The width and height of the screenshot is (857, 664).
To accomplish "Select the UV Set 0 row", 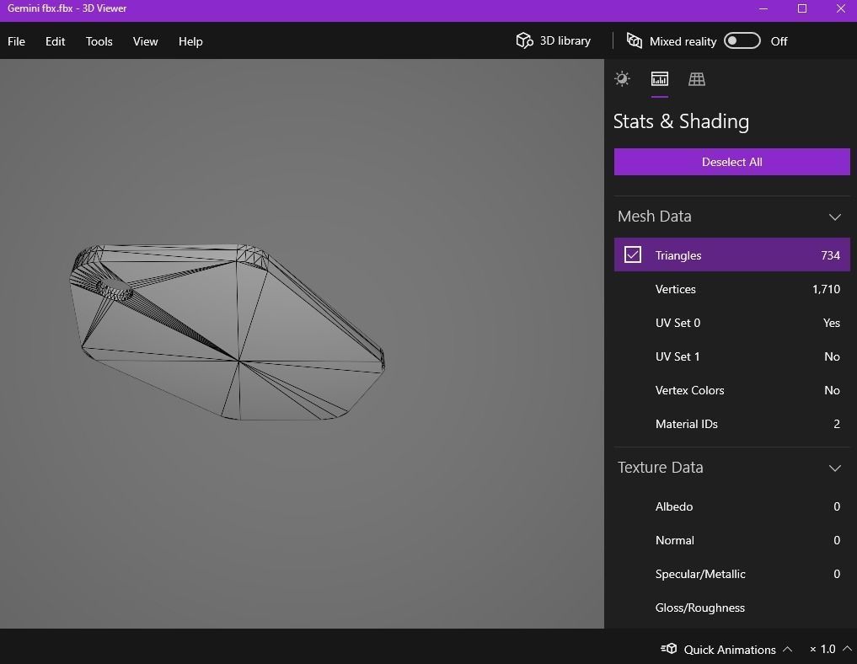I will [x=731, y=323].
